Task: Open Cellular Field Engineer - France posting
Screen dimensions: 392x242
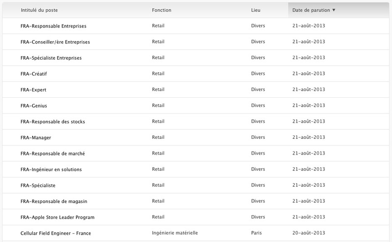Action: (x=56, y=233)
